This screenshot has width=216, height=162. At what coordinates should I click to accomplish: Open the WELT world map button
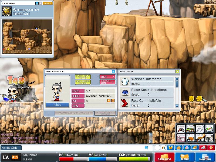[48, 3]
